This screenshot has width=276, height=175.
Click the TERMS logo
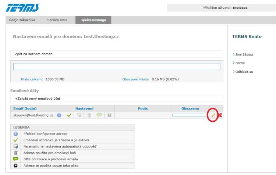click(23, 8)
